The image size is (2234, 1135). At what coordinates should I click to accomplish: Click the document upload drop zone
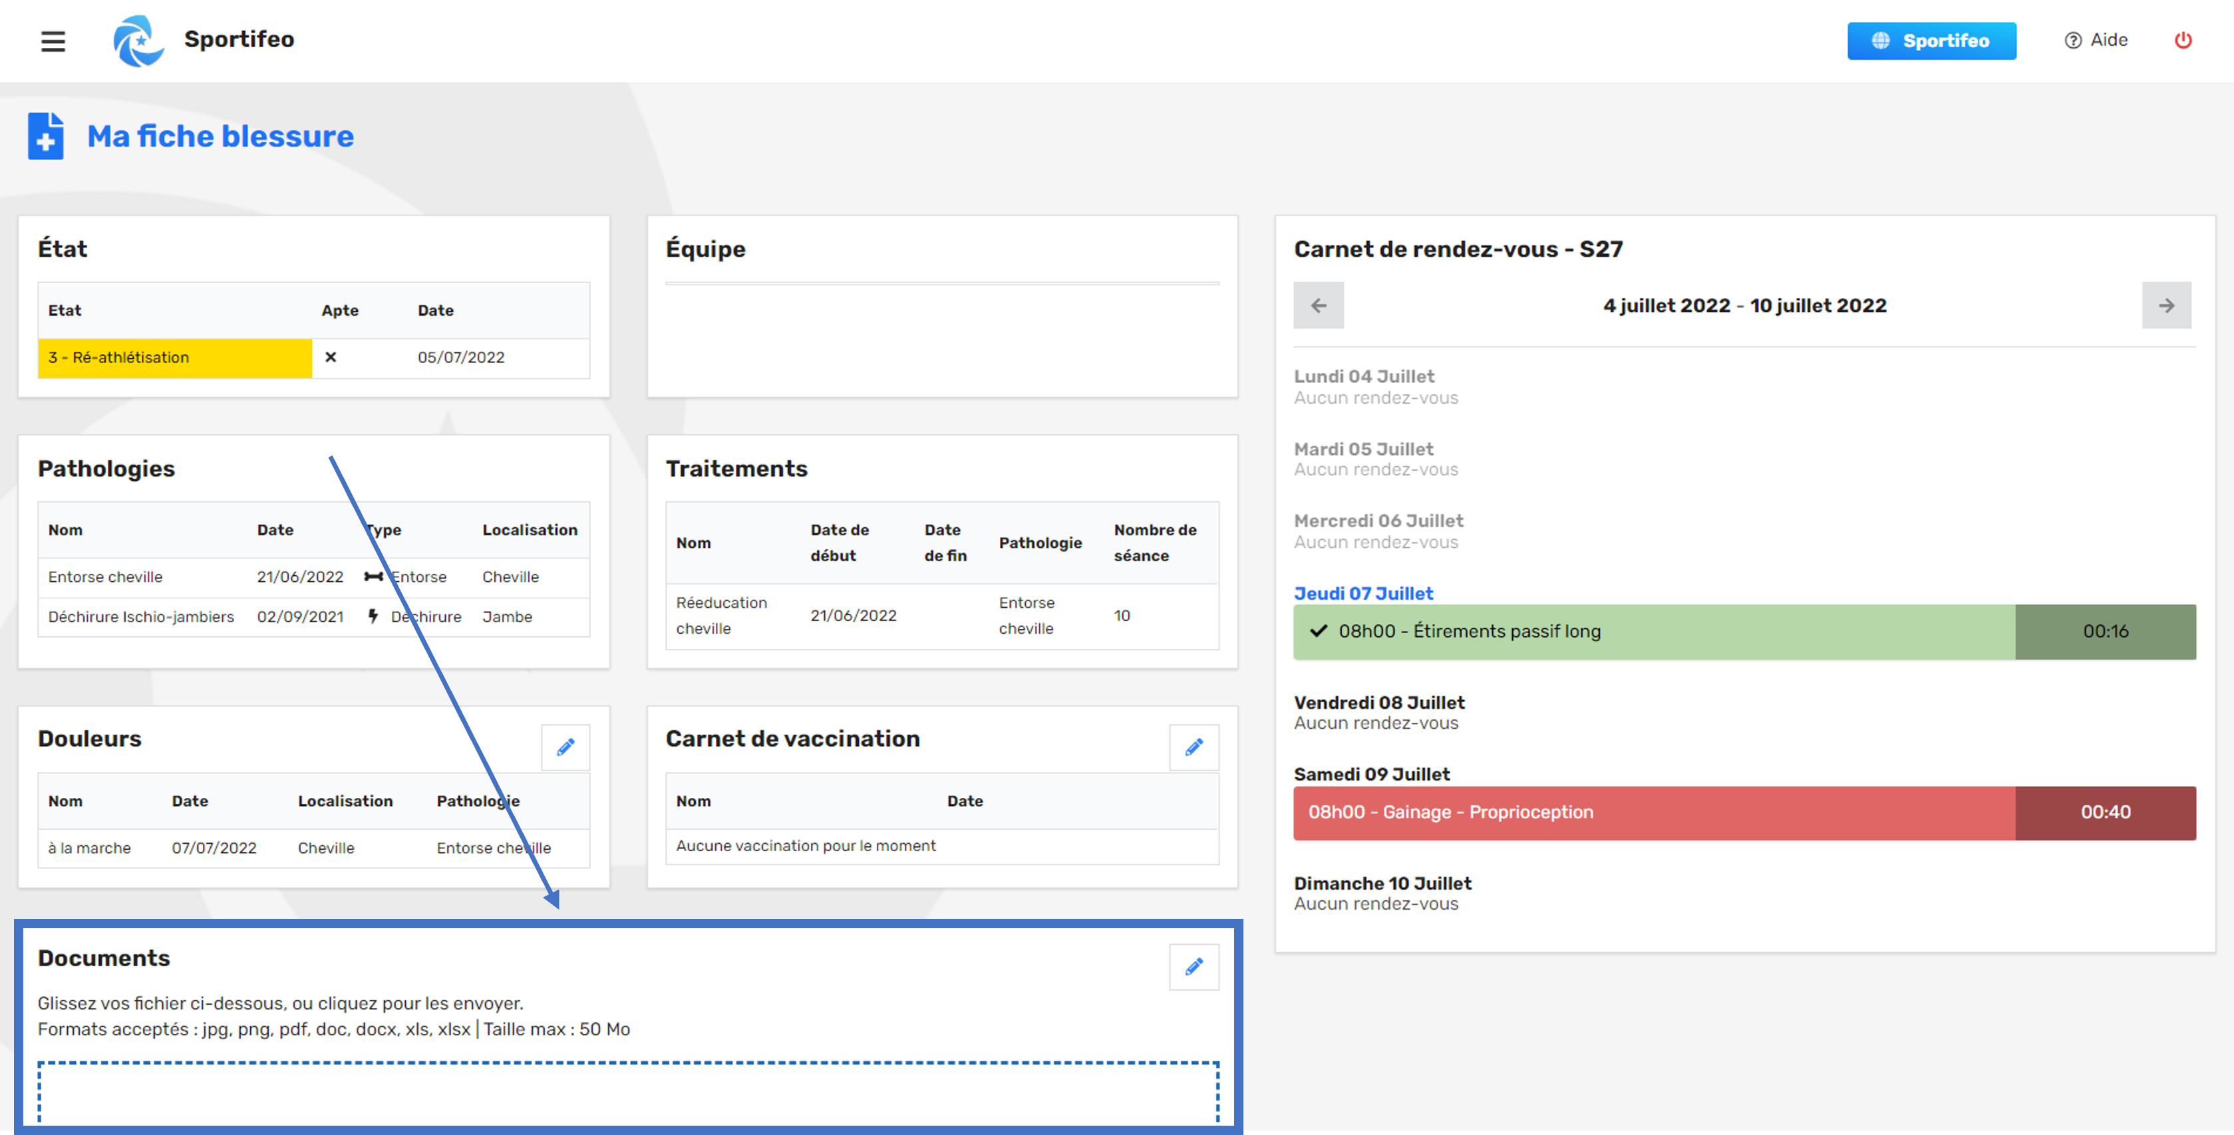628,1092
